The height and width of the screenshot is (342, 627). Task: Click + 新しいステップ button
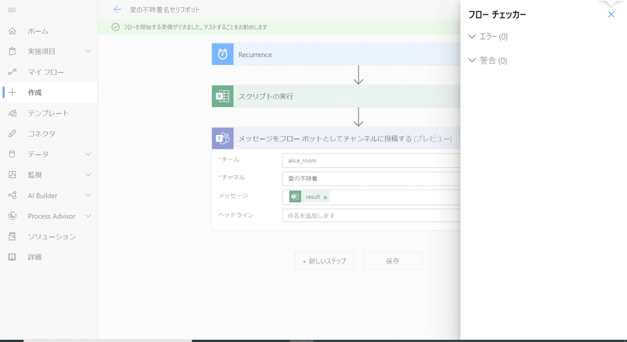point(324,261)
